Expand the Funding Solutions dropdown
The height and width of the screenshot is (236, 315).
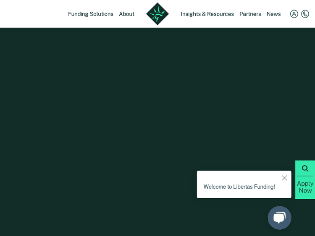[x=91, y=14]
